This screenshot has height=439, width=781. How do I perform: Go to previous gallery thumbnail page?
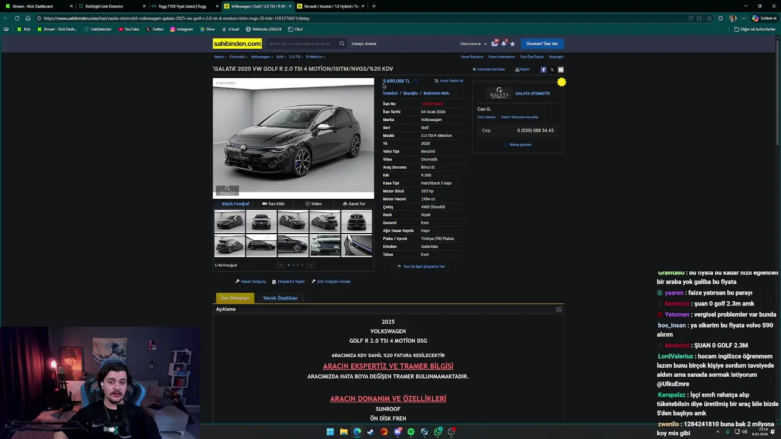pos(281,265)
